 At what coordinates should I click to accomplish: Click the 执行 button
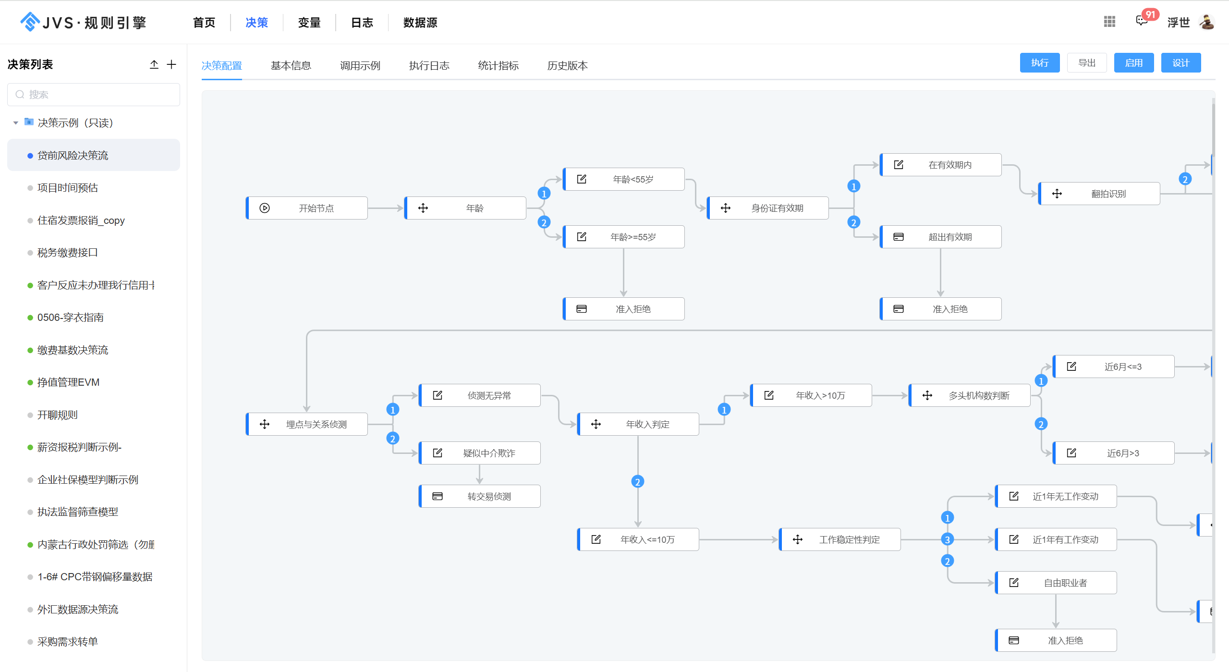tap(1039, 63)
